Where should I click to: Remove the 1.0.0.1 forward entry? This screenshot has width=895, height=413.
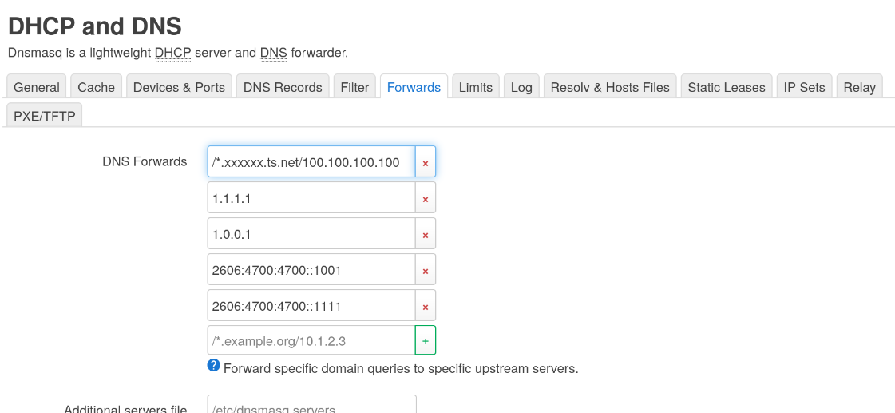point(426,234)
